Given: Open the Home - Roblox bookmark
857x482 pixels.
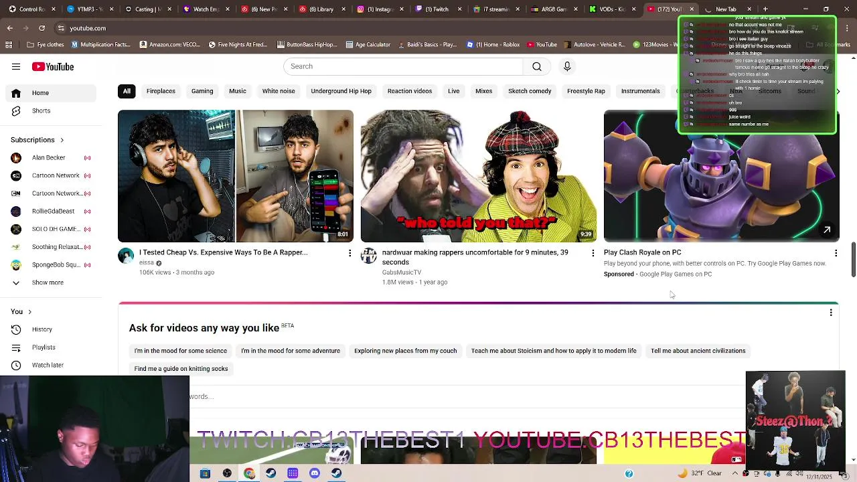Looking at the screenshot, I should tap(493, 45).
